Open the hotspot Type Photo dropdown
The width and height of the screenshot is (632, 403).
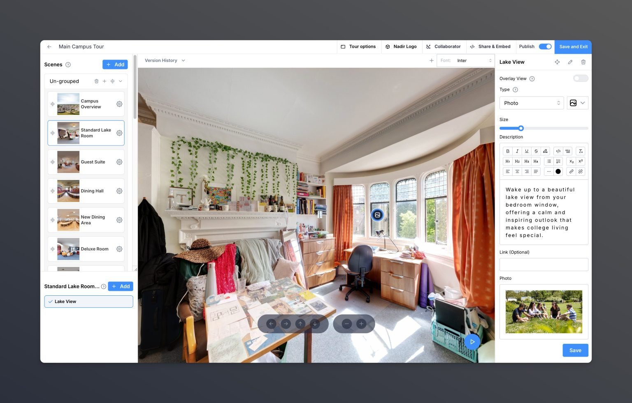point(531,103)
